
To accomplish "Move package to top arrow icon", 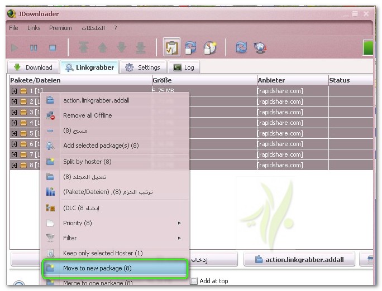I will point(84,47).
